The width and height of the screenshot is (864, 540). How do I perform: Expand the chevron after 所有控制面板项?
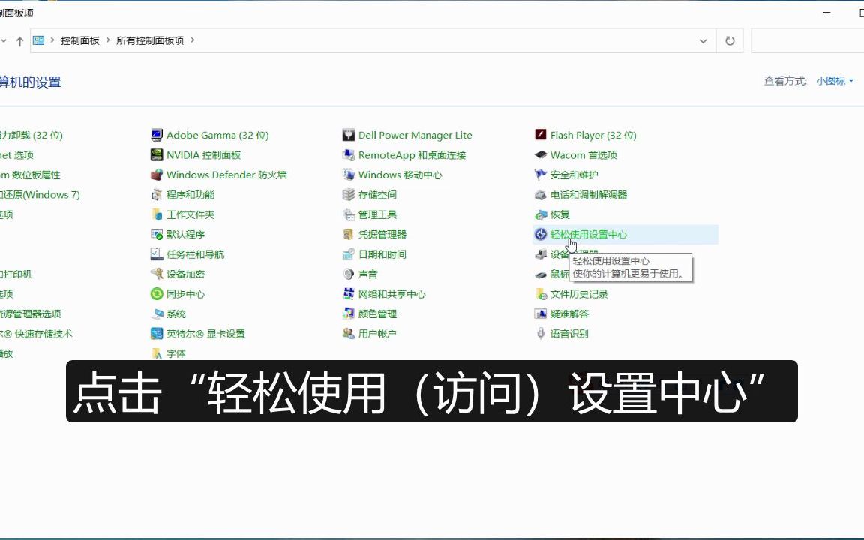(195, 40)
